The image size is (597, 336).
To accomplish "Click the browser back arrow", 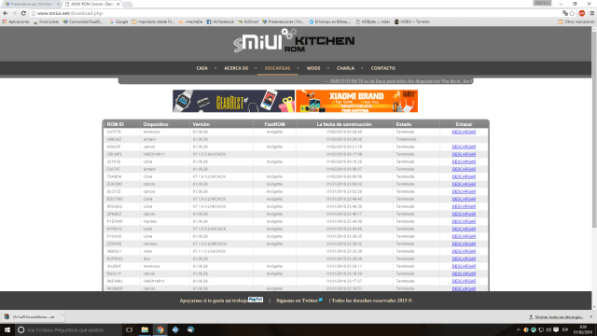I will tap(6, 13).
